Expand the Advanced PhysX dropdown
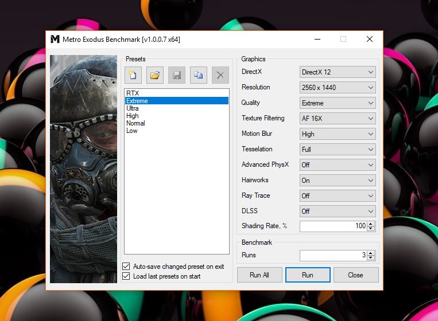The image size is (438, 321). click(338, 165)
